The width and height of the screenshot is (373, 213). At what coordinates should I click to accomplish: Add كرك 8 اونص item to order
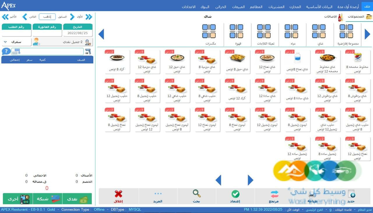[x=117, y=62]
